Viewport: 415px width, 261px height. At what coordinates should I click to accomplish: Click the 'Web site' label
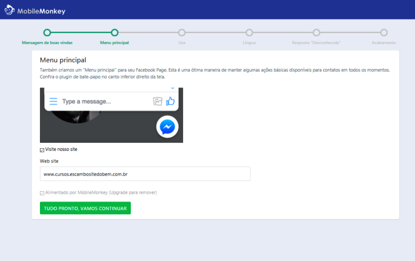coord(49,161)
